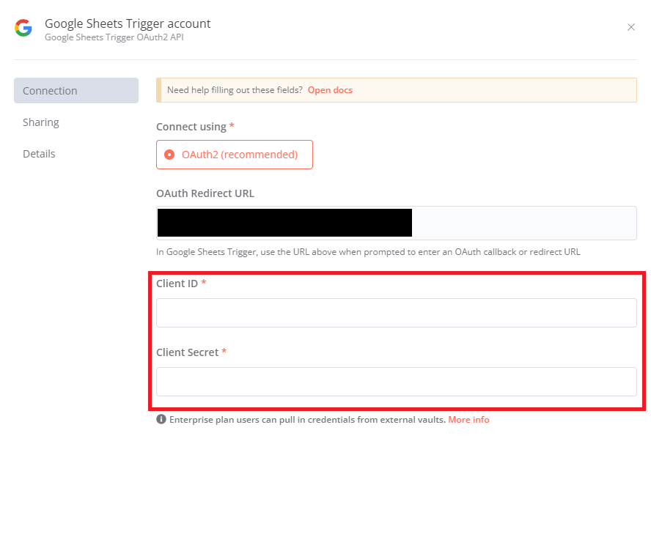
Task: Click the Google logo icon
Action: (x=23, y=28)
